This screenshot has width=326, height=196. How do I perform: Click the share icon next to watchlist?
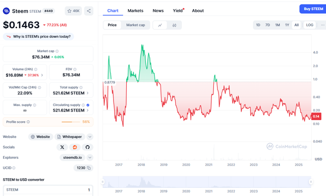[x=89, y=11]
